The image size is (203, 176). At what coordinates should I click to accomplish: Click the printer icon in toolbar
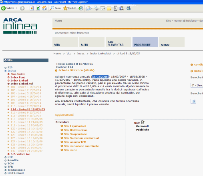96,8
